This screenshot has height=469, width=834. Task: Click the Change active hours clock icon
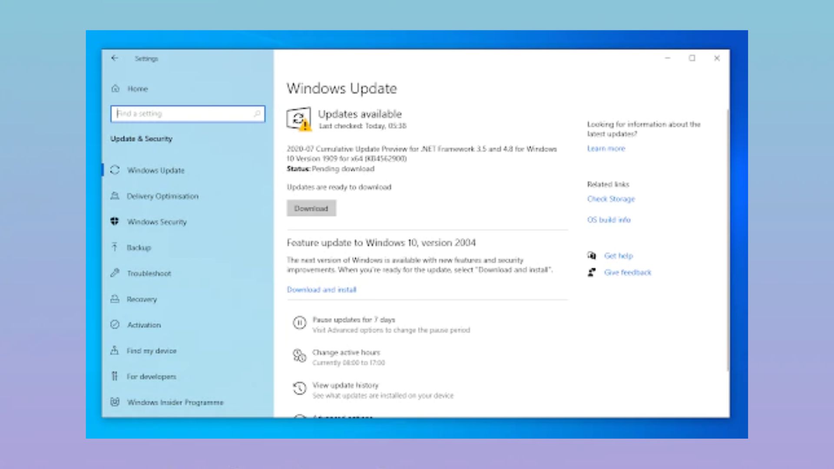coord(299,356)
